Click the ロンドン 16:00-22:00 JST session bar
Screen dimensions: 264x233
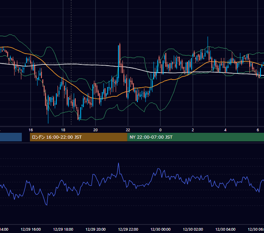[78, 137]
